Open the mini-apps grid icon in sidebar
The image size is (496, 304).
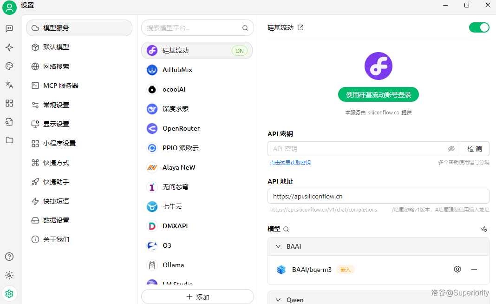point(9,103)
